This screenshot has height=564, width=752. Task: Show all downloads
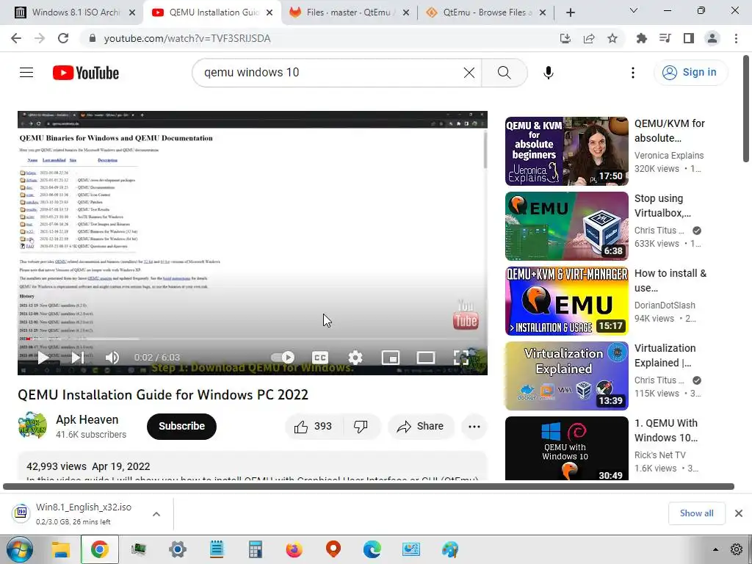tap(696, 513)
